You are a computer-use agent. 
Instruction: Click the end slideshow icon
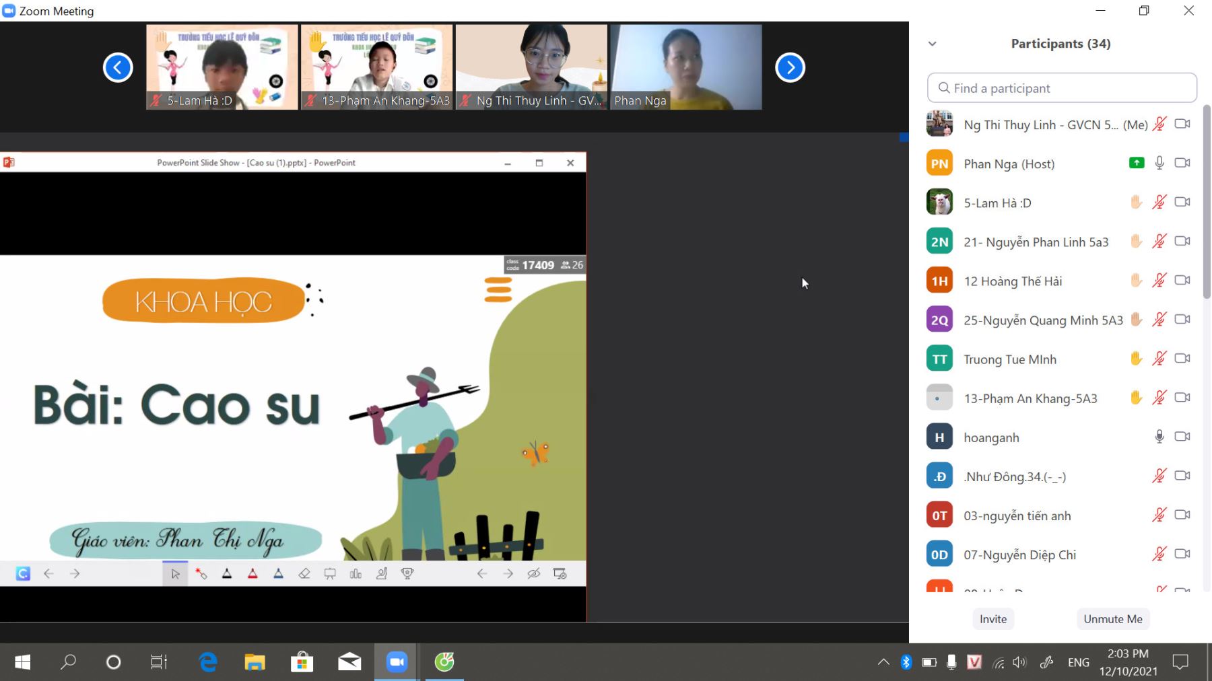tap(560, 574)
